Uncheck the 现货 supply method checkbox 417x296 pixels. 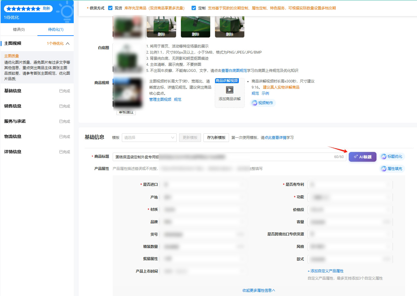pyautogui.click(x=110, y=8)
